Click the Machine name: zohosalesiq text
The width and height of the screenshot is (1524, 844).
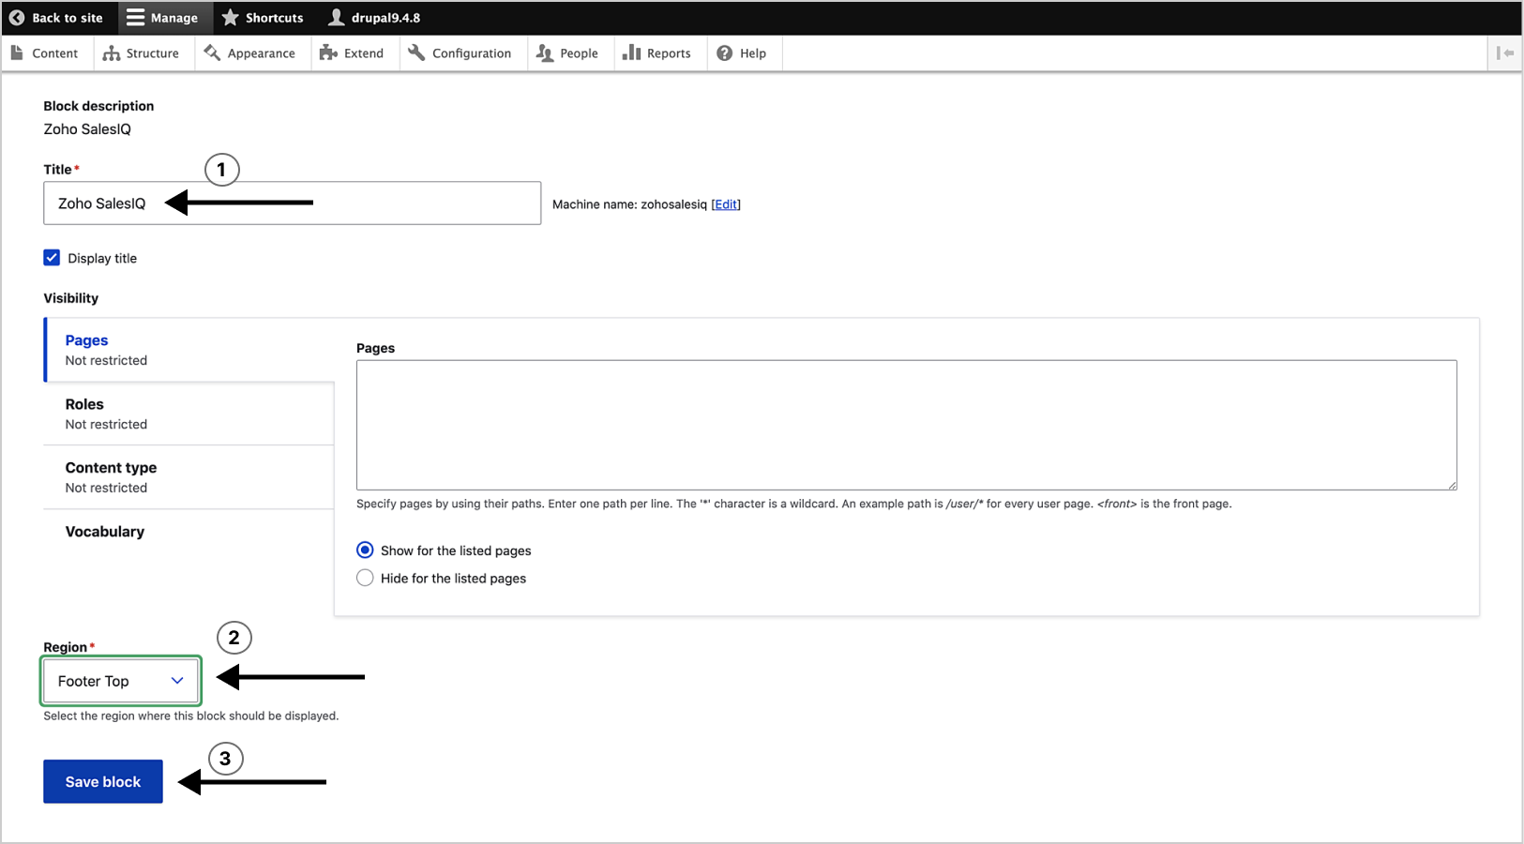pyautogui.click(x=629, y=204)
